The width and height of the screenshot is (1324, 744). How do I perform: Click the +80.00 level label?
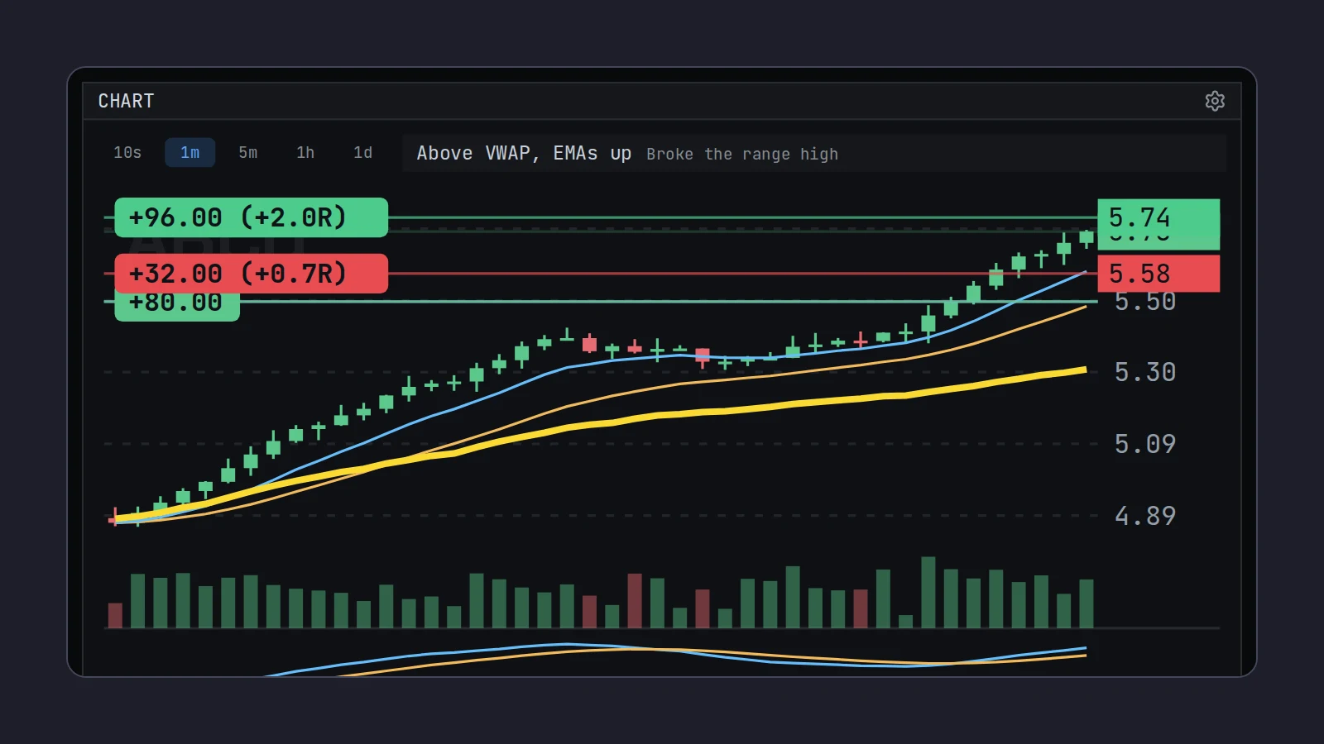pos(177,307)
